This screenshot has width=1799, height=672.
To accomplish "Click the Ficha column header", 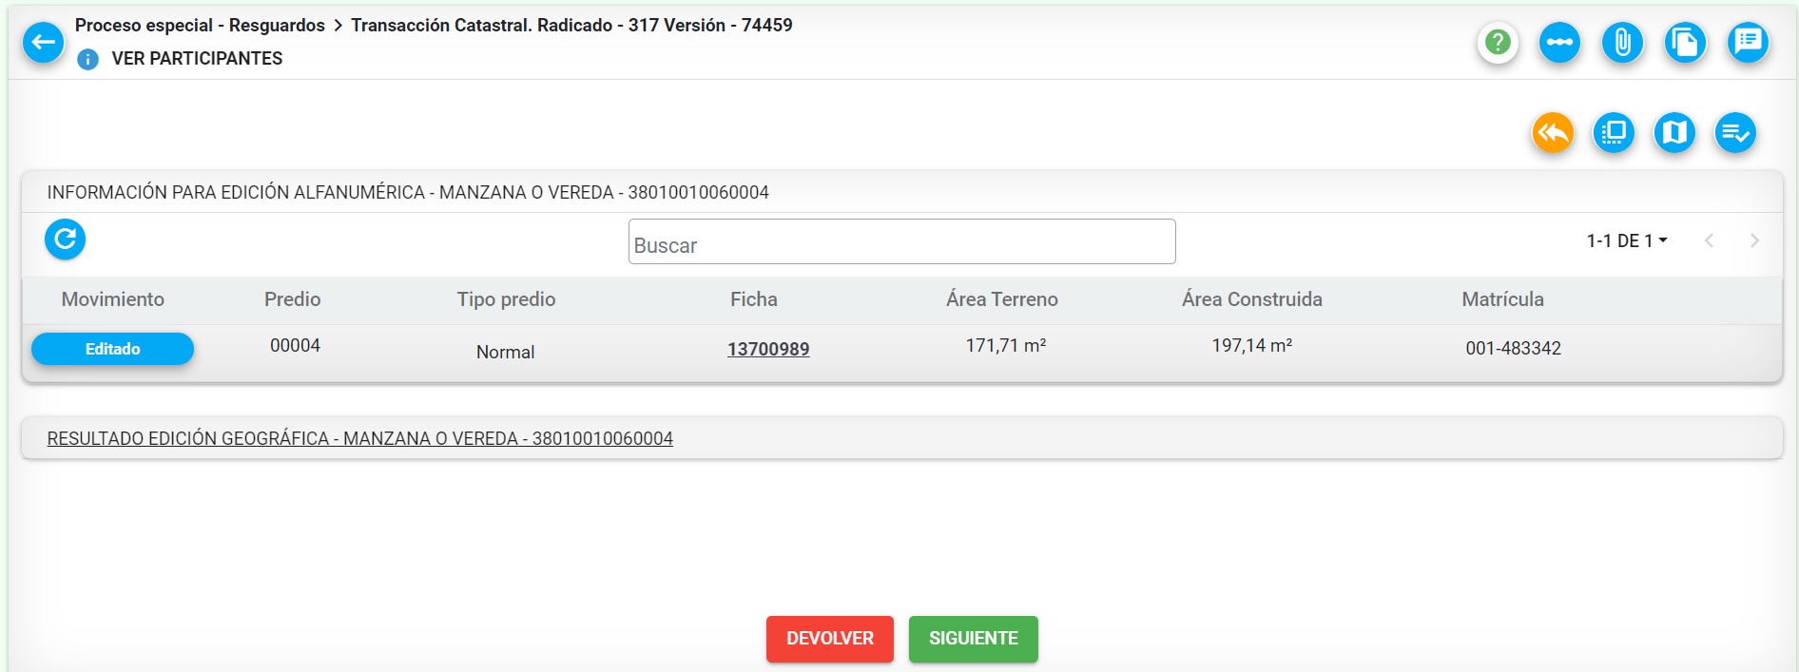I will [754, 299].
